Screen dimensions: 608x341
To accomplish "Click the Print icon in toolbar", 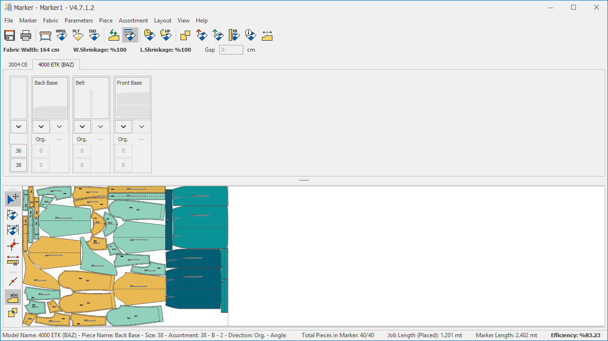I will tap(26, 35).
